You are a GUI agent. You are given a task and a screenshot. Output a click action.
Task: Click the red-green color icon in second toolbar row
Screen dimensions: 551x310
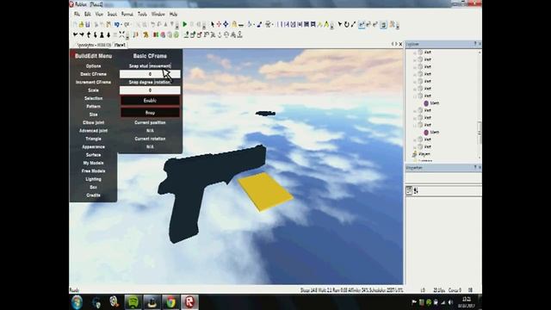point(156,34)
